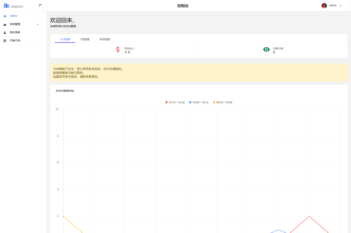Select the person icon beside 我的信息
Image resolution: width=351 pixels, height=233 pixels.
[5, 32]
